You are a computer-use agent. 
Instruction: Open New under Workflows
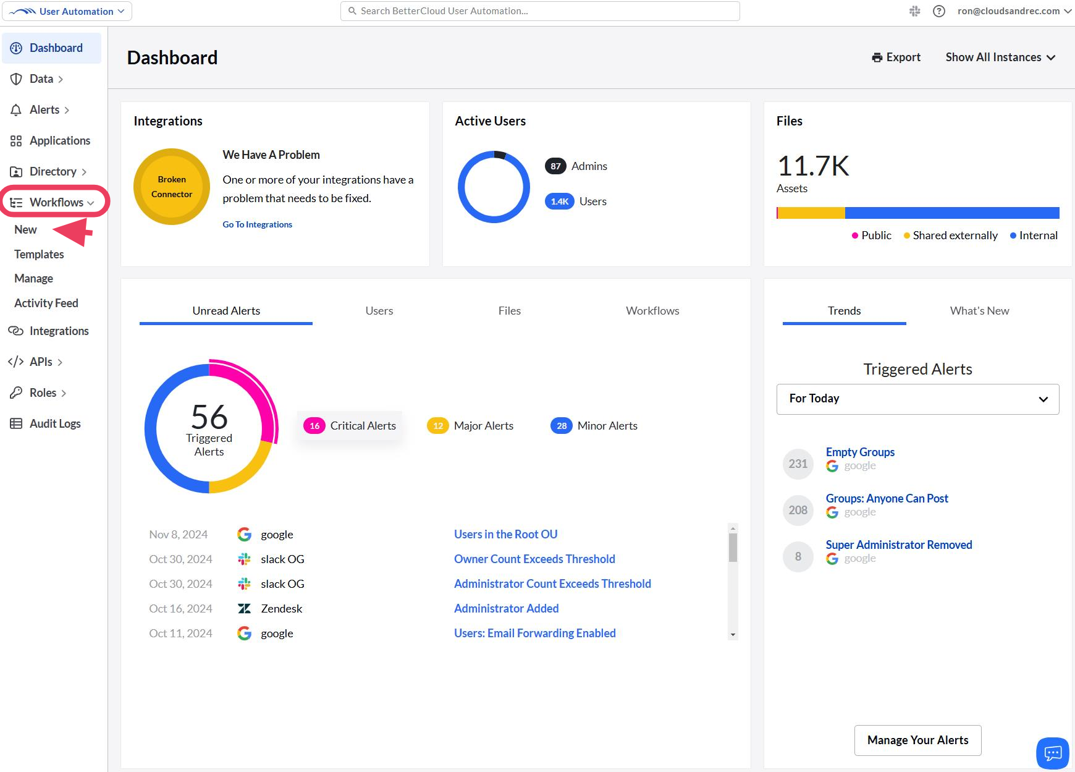[x=25, y=230]
